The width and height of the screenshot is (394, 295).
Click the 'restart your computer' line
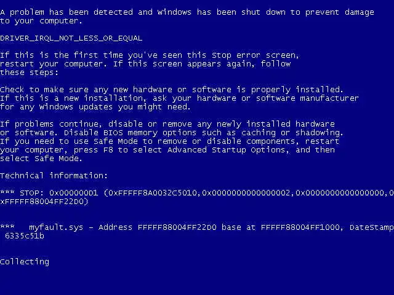coord(145,64)
